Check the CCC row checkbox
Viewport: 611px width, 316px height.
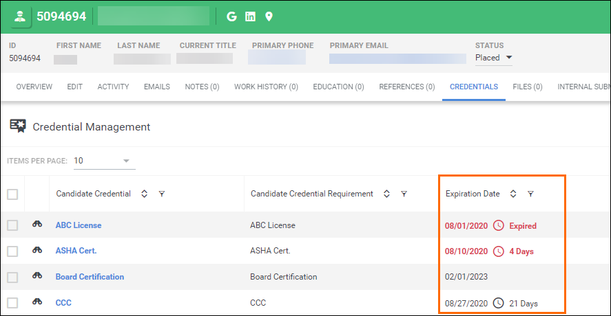[12, 303]
